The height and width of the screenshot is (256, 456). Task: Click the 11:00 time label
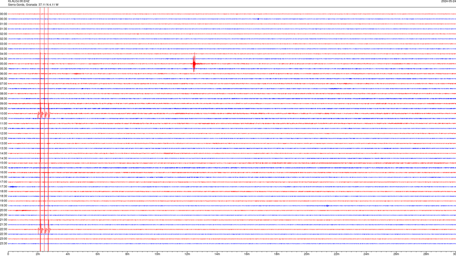3,123
